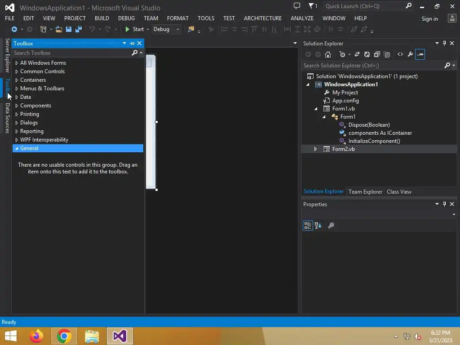Expand the All Windows Forms toolbox group
The width and height of the screenshot is (460, 345).
pyautogui.click(x=17, y=63)
